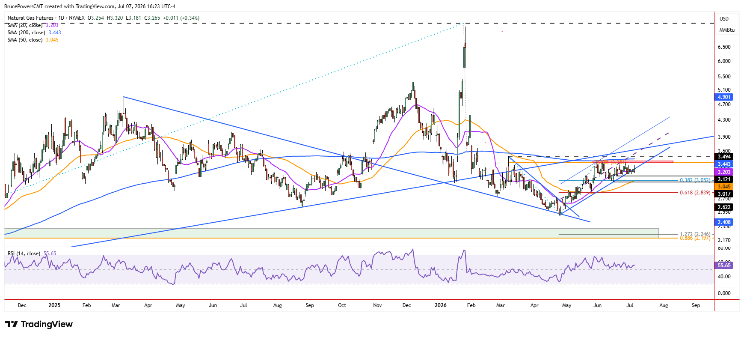
Task: Click the 6.000 price-axis value
Action: 724,61
